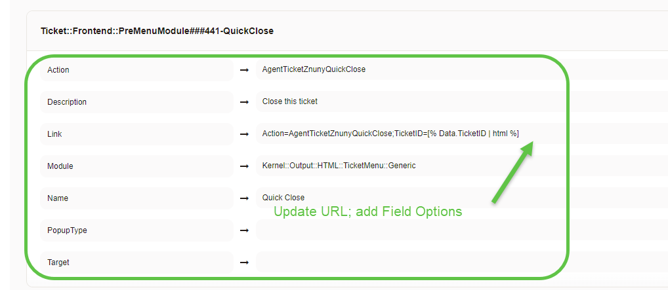Click the arrow icon beside Description
This screenshot has height=290, width=668.
click(244, 101)
